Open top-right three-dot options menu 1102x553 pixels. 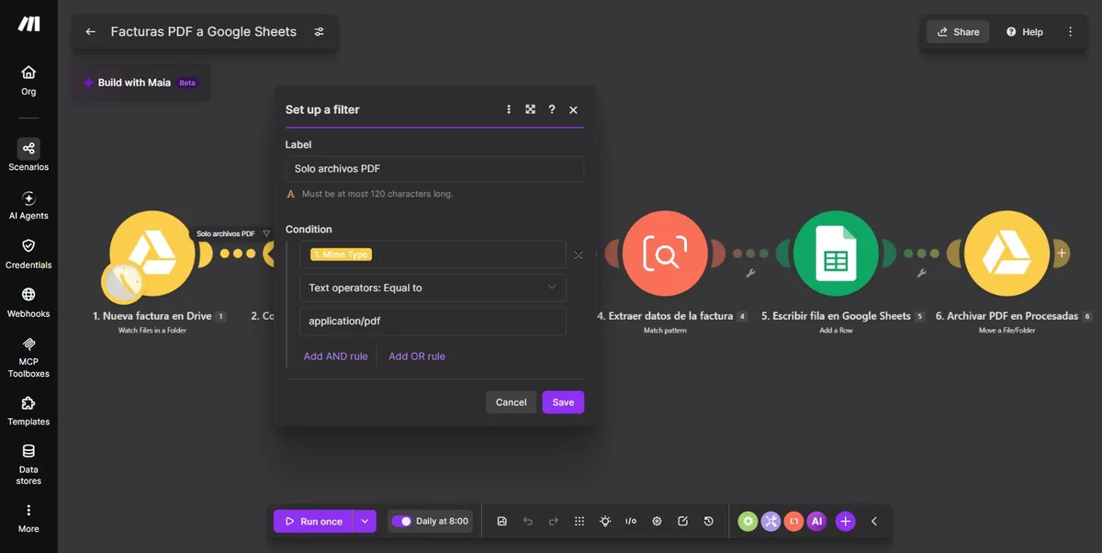(1070, 32)
